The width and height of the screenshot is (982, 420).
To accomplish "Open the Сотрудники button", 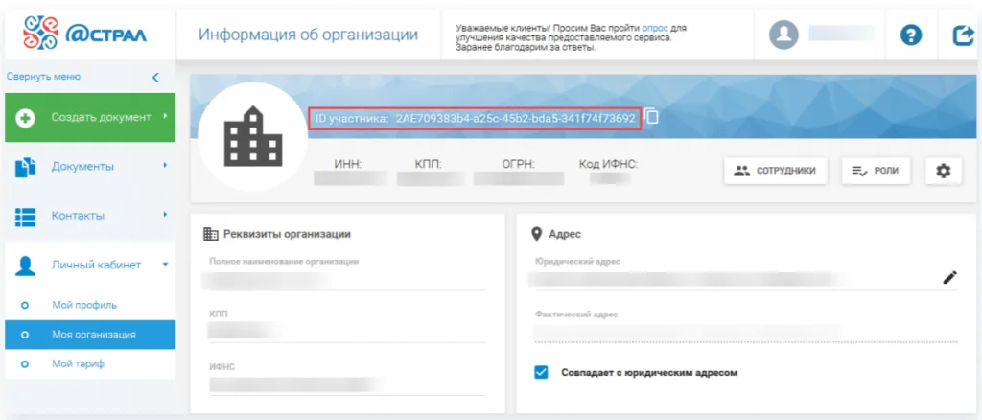I will (x=775, y=171).
